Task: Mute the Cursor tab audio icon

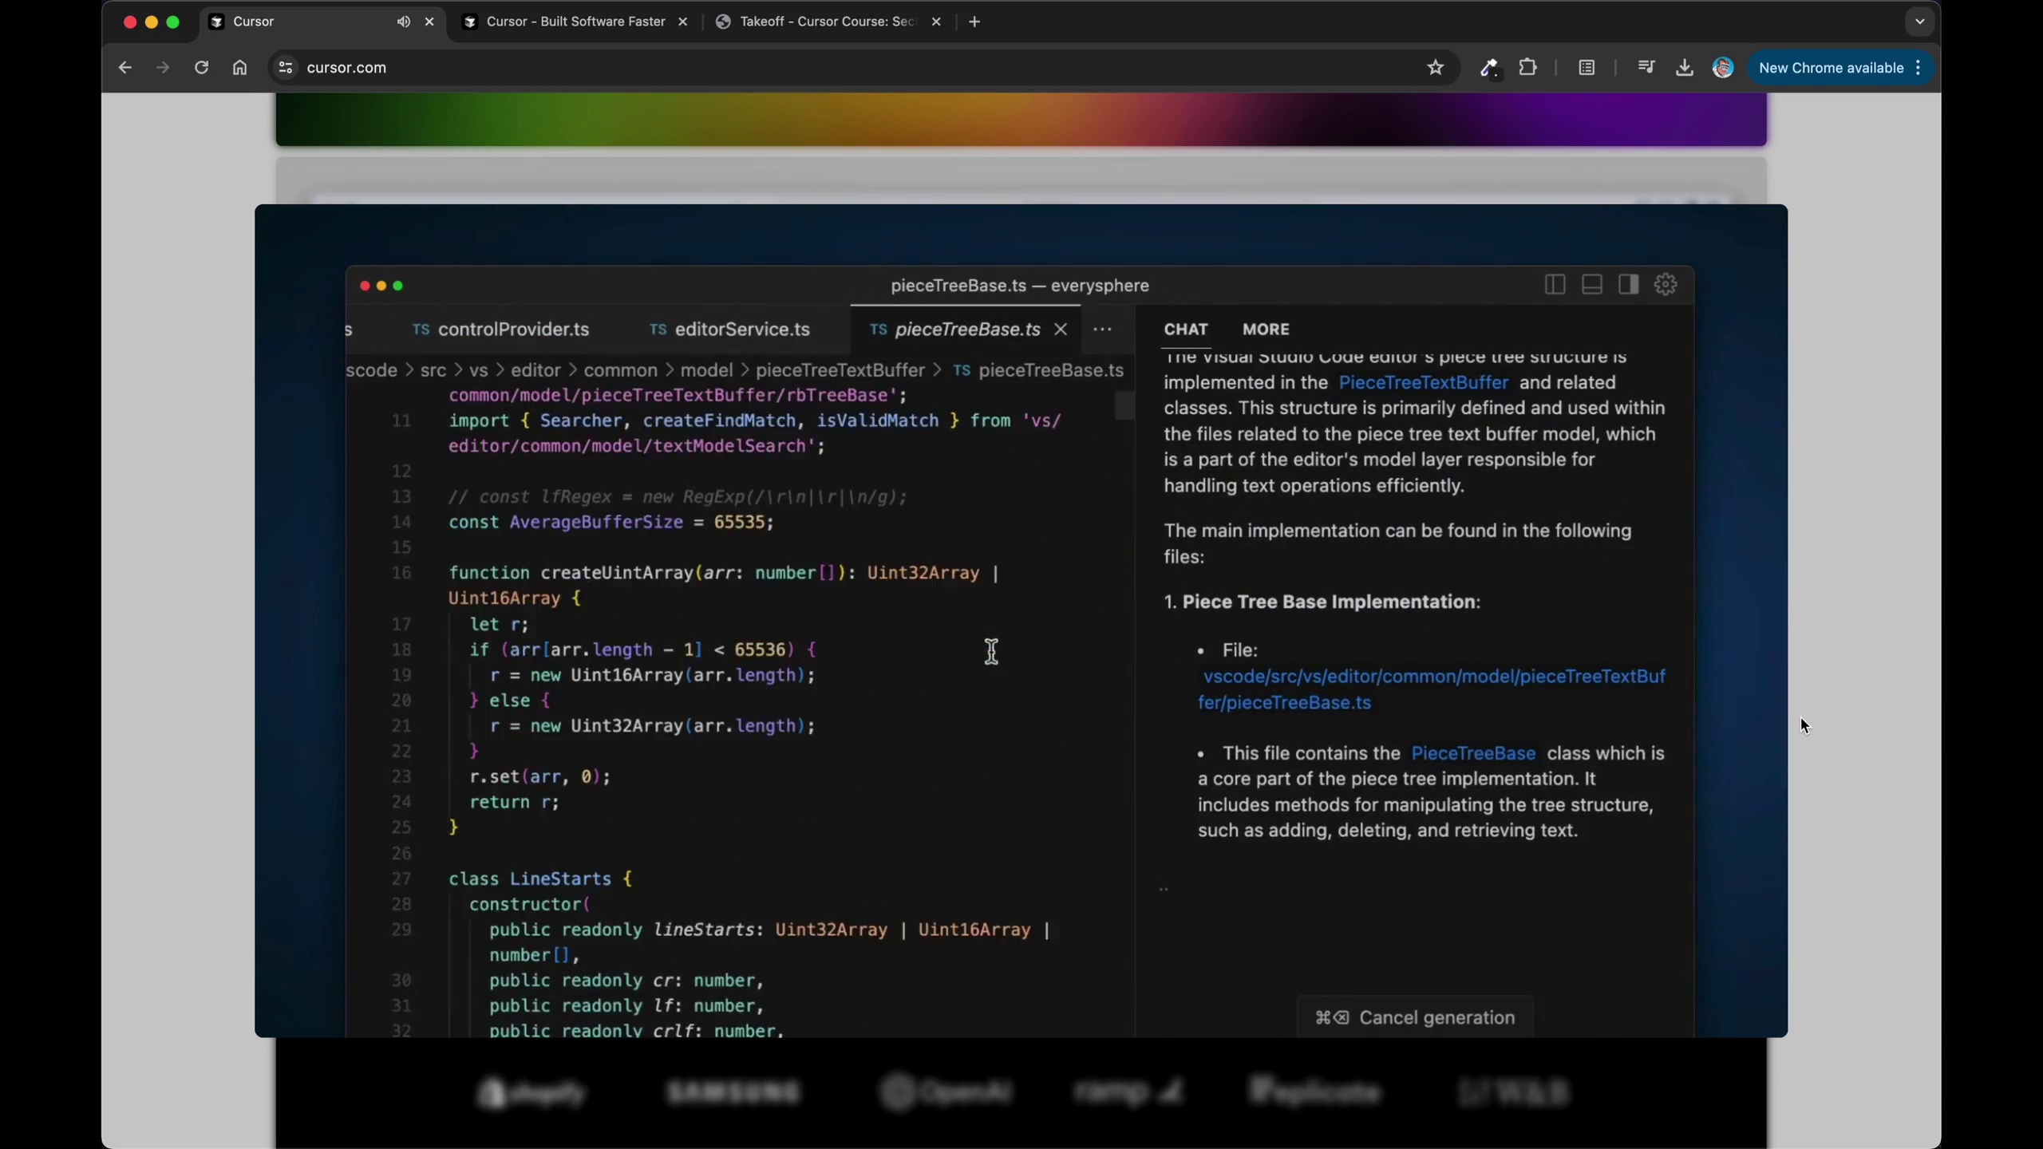Action: 404,22
